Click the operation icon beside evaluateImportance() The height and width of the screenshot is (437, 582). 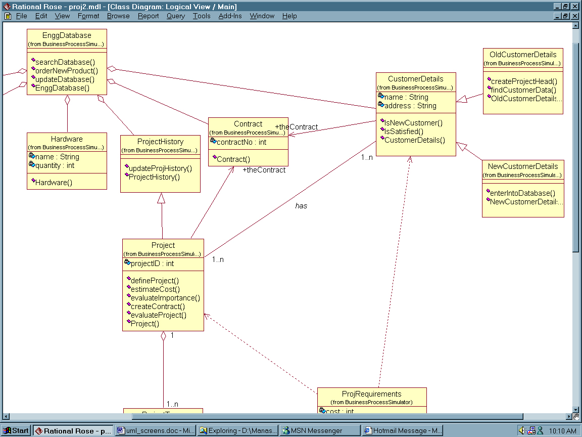pos(129,296)
